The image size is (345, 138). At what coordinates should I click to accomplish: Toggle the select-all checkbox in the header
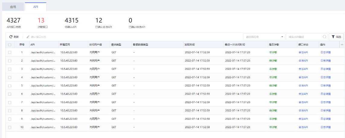[9, 45]
